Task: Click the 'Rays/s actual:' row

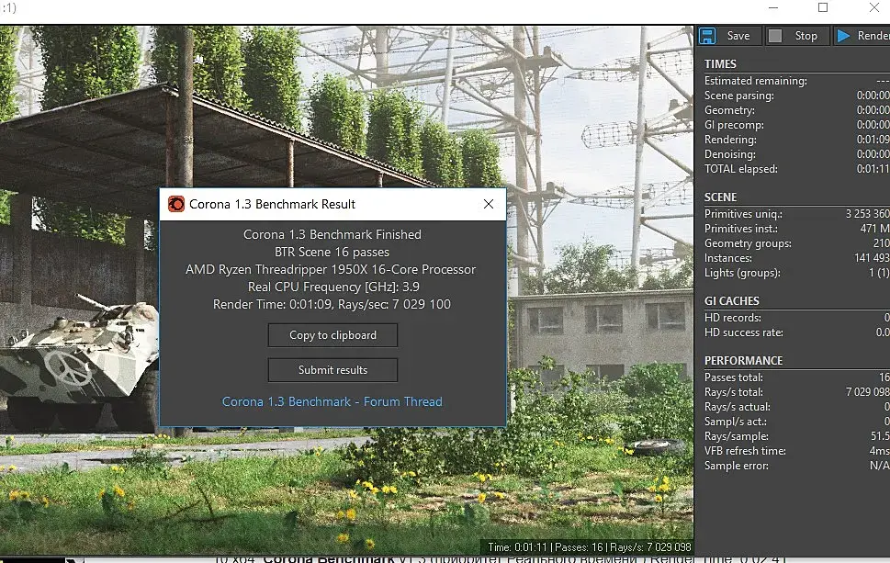Action: (x=797, y=407)
